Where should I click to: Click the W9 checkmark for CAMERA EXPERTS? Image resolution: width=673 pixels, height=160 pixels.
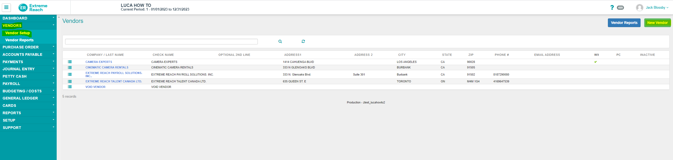coord(595,62)
